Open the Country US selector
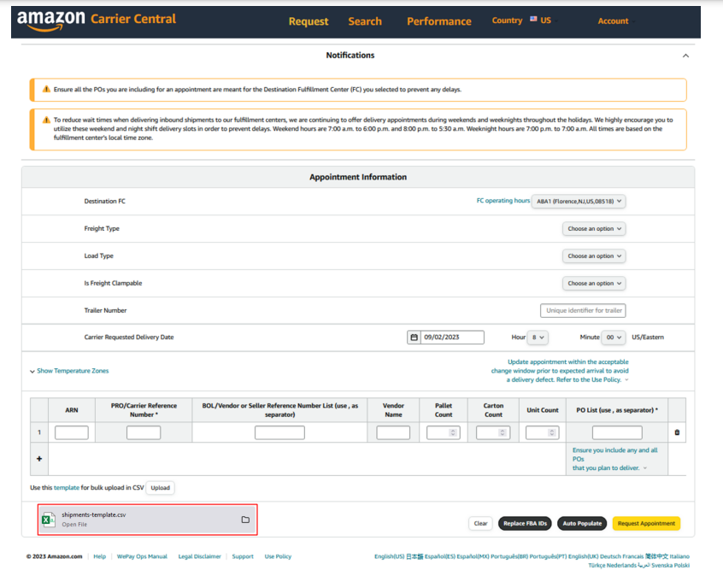The height and width of the screenshot is (576, 723). tap(525, 21)
